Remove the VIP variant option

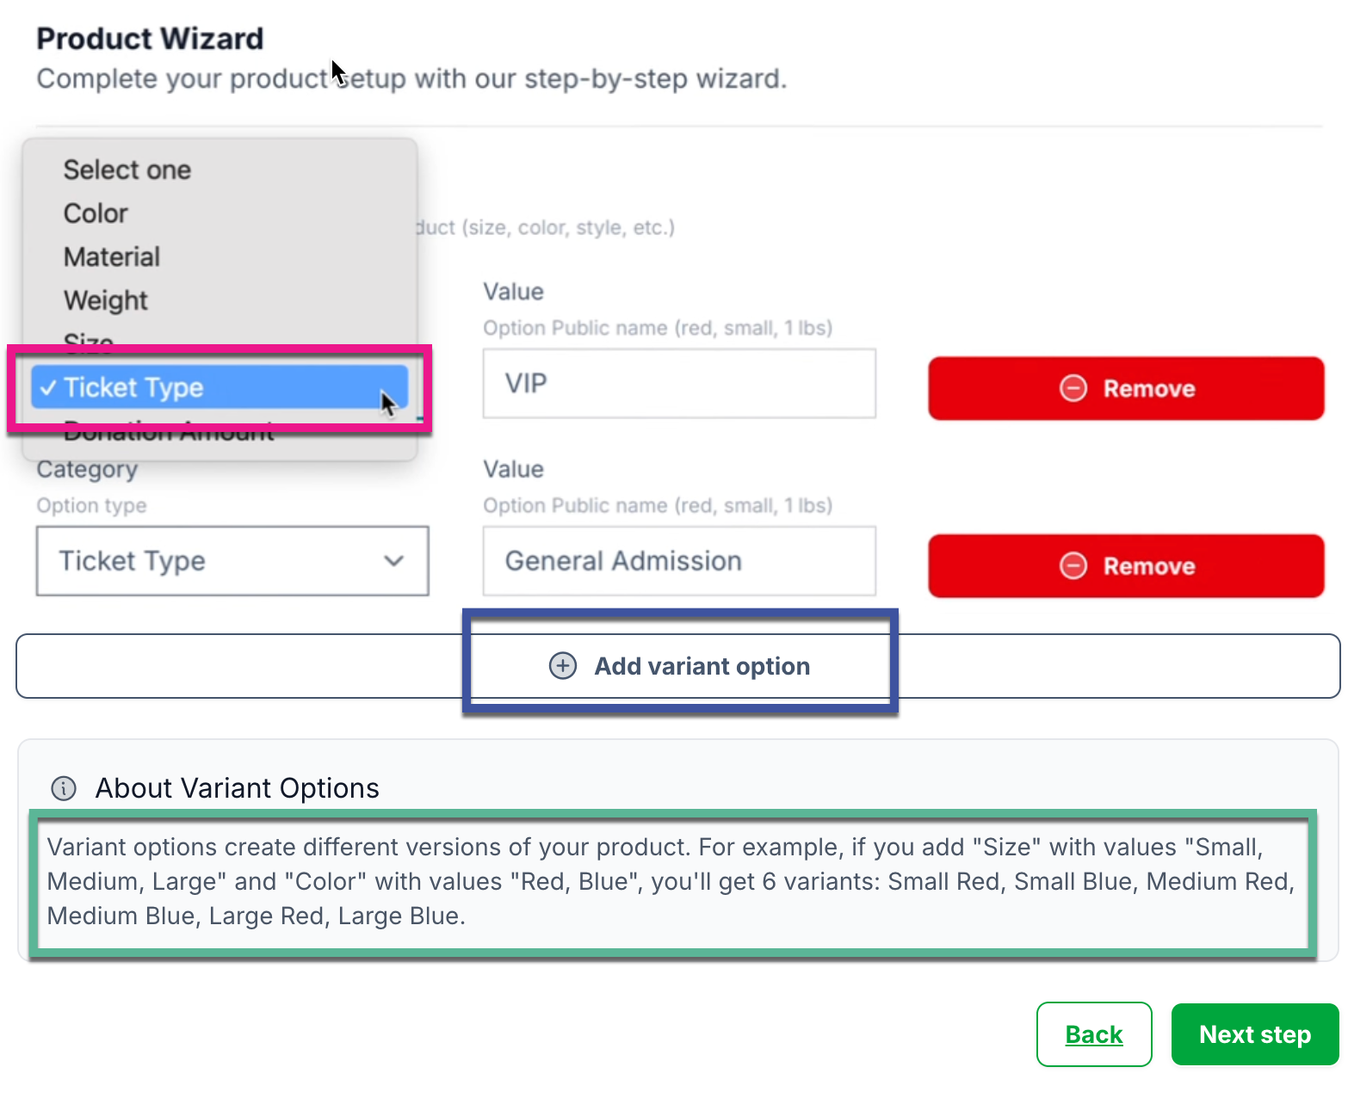1126,388
